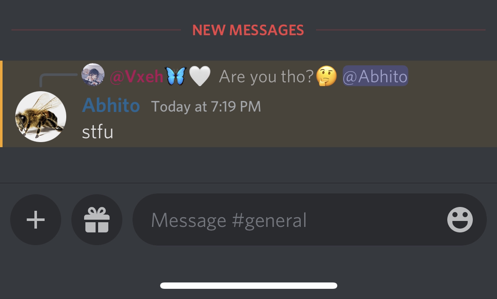Tap the orange mention highlight bar
The image size is (497, 299).
click(x=1, y=104)
